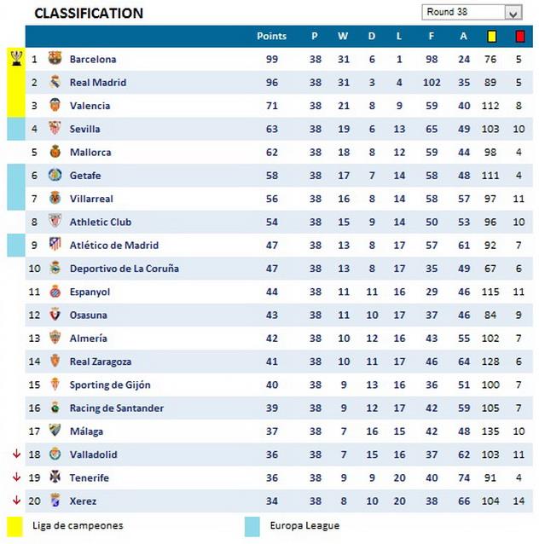Click the Mallorca team name
The image size is (539, 544).
point(90,152)
